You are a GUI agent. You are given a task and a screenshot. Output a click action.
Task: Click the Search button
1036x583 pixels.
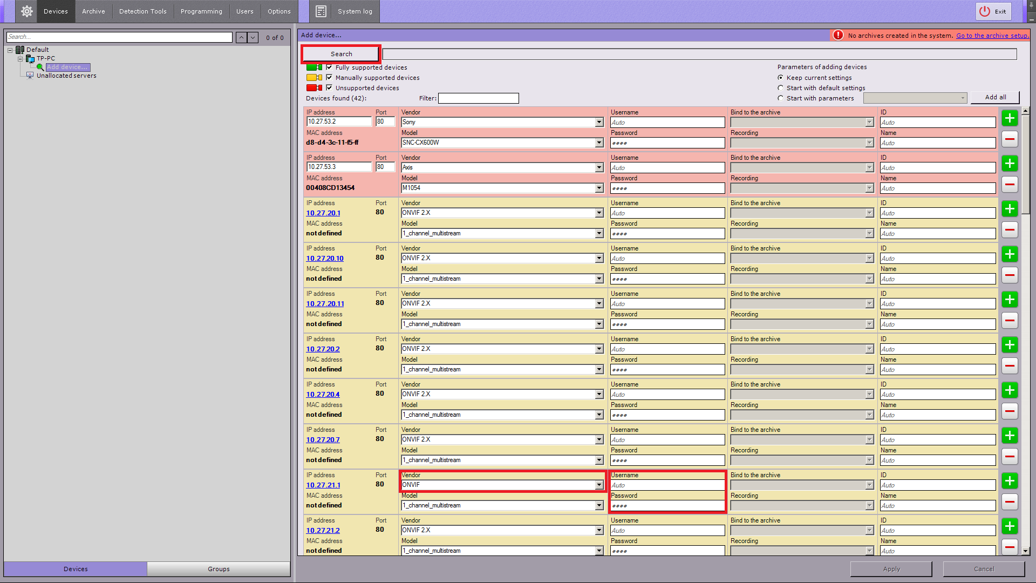coord(341,54)
